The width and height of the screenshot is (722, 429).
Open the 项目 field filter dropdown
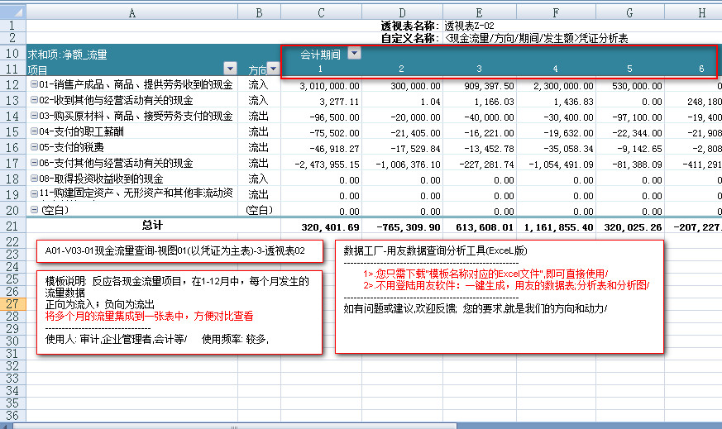point(230,69)
